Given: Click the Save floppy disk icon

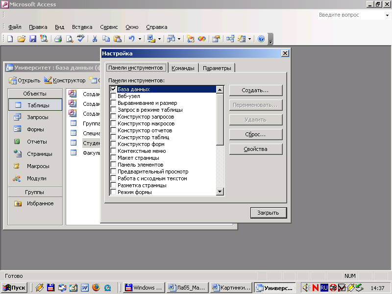Looking at the screenshot, I should coord(33,39).
